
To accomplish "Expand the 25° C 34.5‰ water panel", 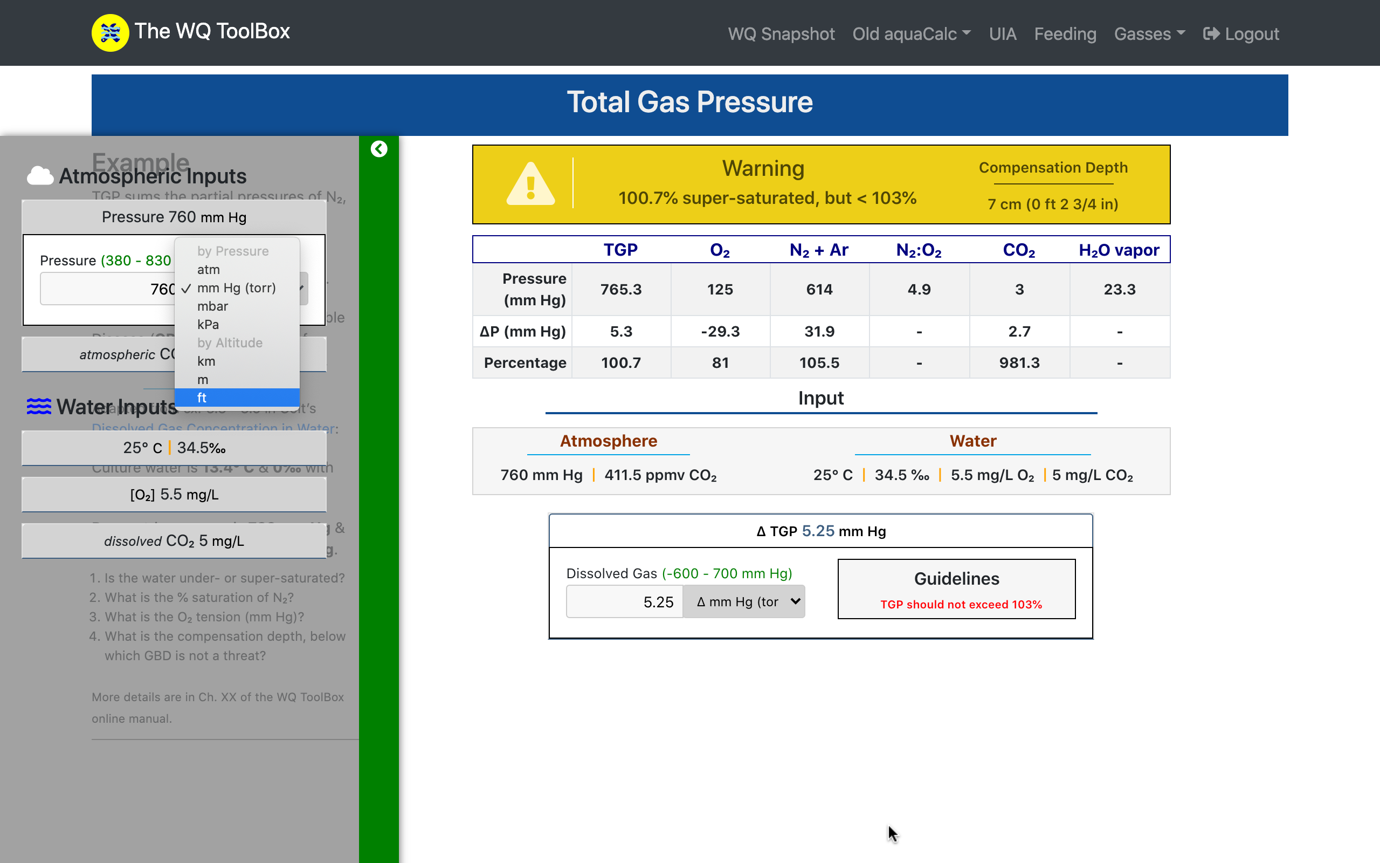I will [174, 448].
